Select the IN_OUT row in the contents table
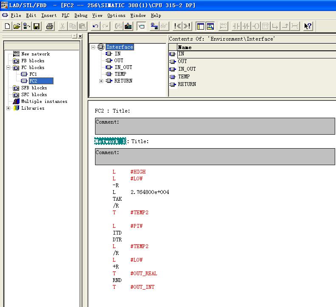The width and height of the screenshot is (336, 307). (x=187, y=69)
